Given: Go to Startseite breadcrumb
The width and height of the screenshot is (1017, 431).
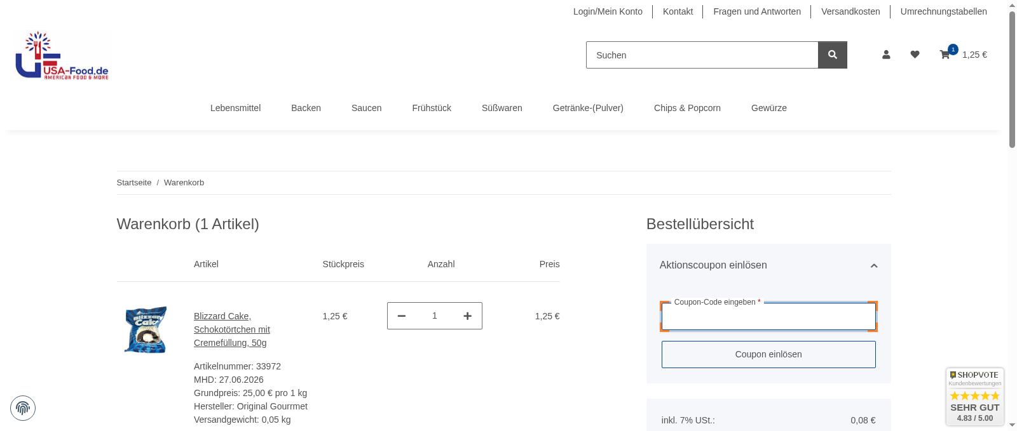Looking at the screenshot, I should click(x=134, y=183).
